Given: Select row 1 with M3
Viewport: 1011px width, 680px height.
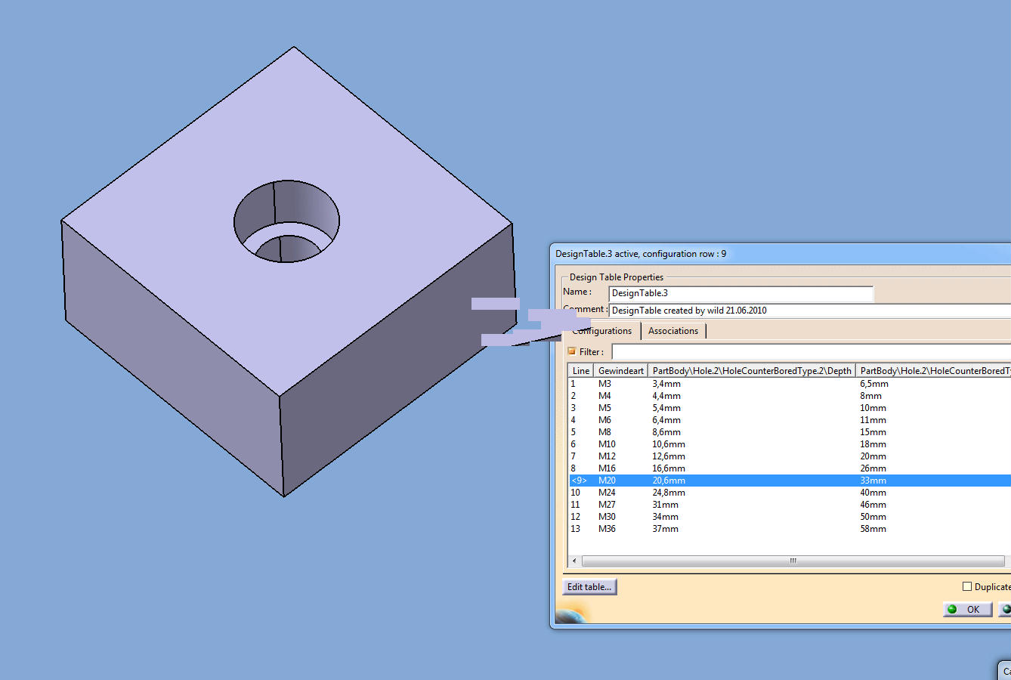Looking at the screenshot, I should tap(790, 384).
